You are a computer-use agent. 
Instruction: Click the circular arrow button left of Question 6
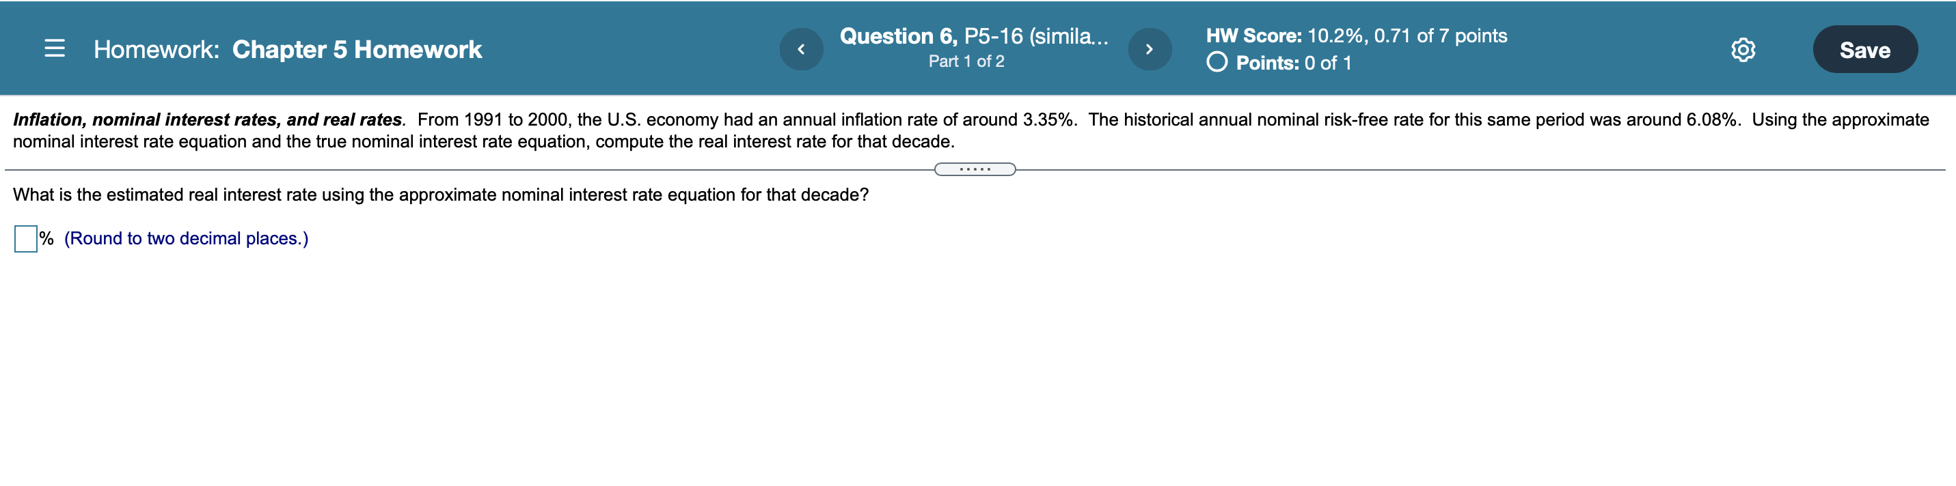[802, 48]
